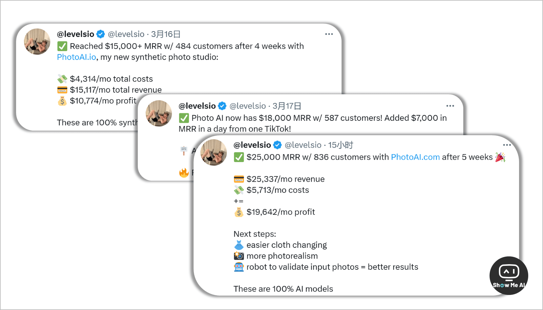The width and height of the screenshot is (543, 310).
Task: Click the verified badge on the first tweet
Action: [101, 34]
